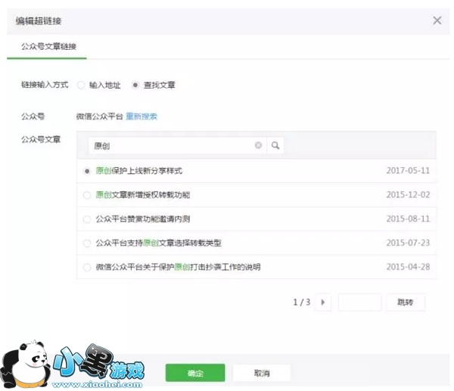
Task: Click the page number input box
Action: [x=359, y=303]
